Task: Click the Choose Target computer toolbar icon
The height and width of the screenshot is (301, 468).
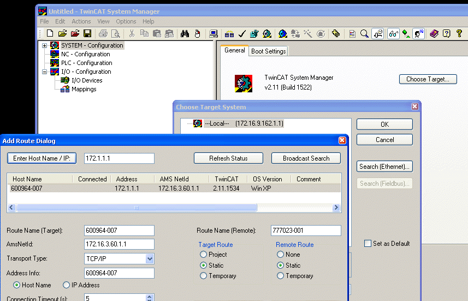Action: tap(213, 33)
